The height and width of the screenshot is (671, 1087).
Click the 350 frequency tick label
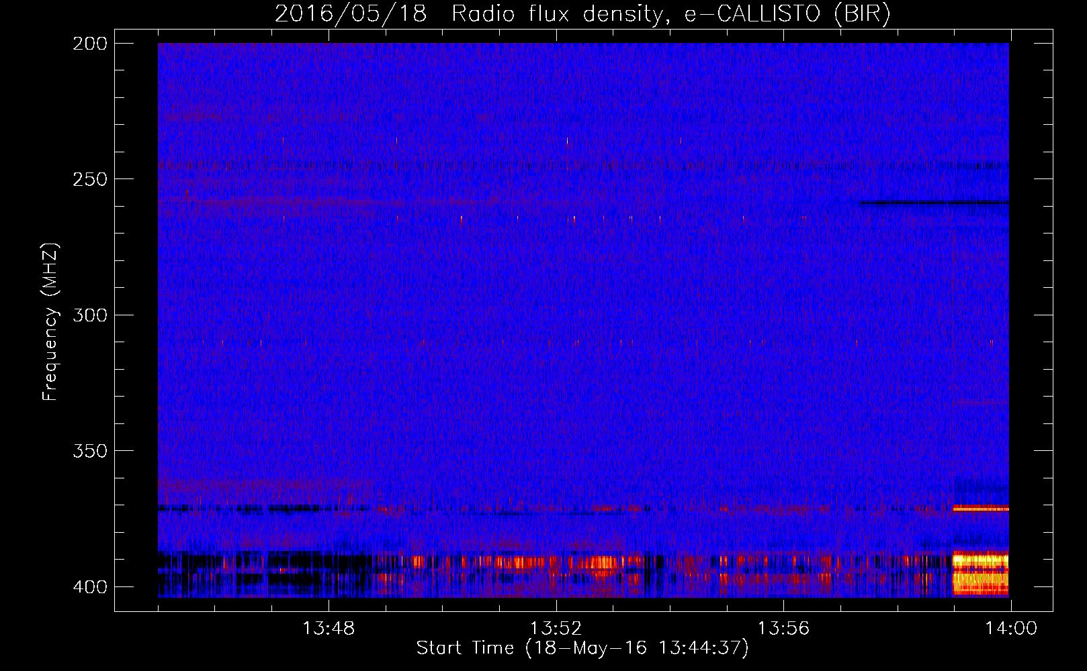click(90, 451)
